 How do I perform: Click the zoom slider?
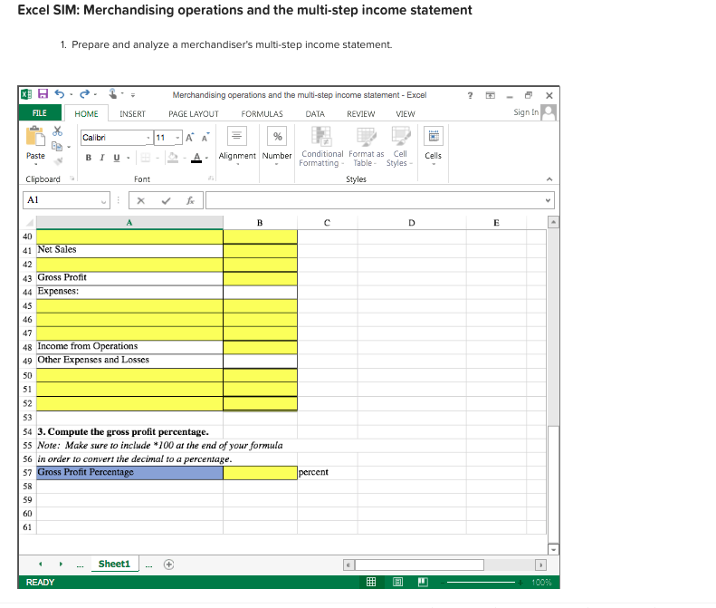tap(481, 583)
